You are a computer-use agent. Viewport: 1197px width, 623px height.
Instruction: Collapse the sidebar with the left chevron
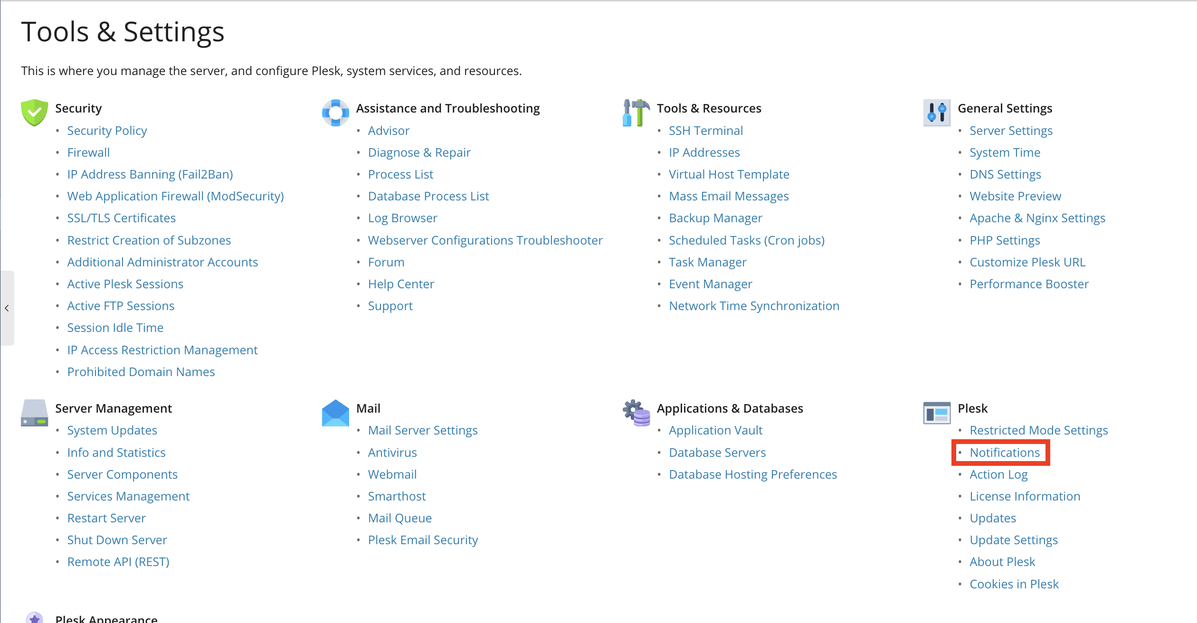pyautogui.click(x=7, y=308)
